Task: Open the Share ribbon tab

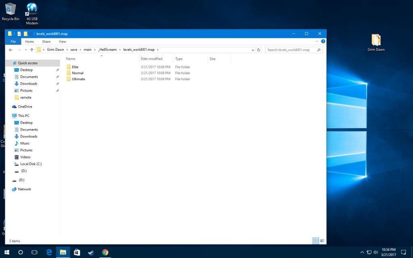Action: coord(46,42)
